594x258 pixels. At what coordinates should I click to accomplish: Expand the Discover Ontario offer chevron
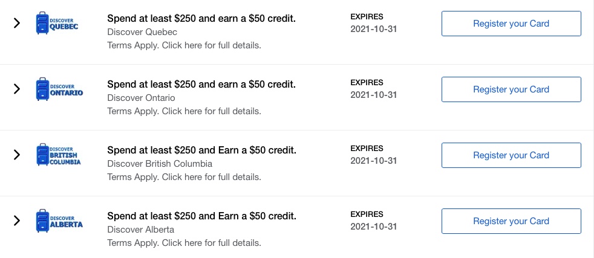pos(17,89)
